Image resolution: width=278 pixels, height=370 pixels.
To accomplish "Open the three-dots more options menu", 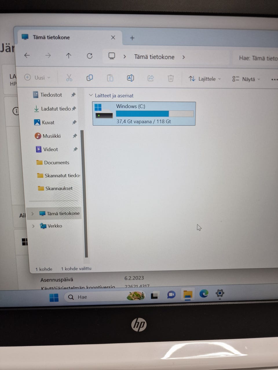I will click(274, 79).
